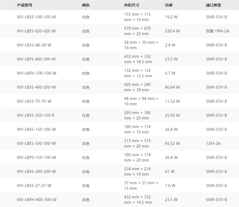Open product MV-LBSS-400-200-W
This screenshot has width=239, height=207.
(x=37, y=87)
